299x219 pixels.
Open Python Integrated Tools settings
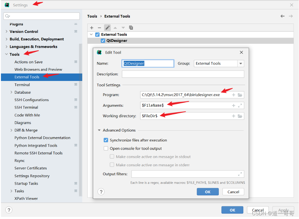pos(36,145)
